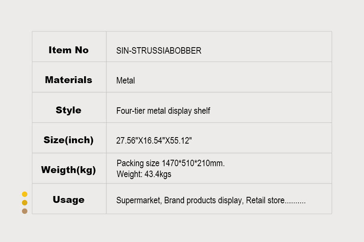Click the brown bottom dot
The height and width of the screenshot is (242, 364).
coord(25,211)
